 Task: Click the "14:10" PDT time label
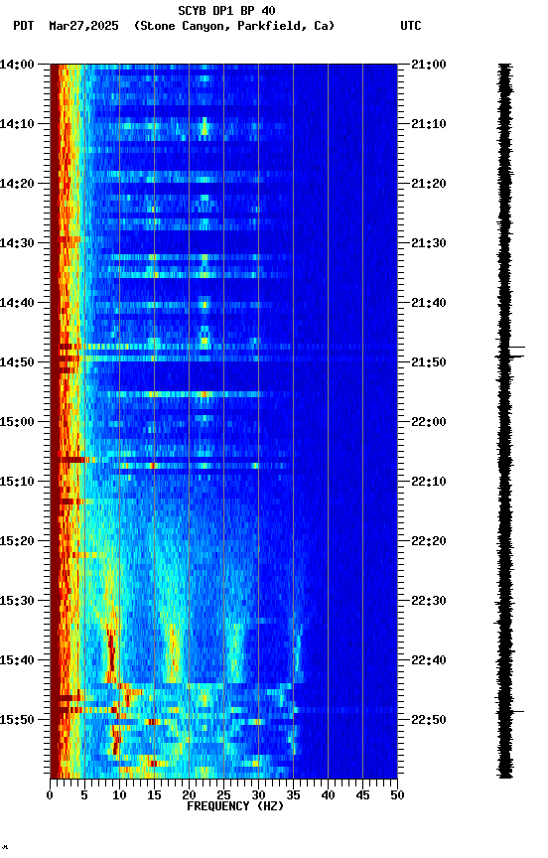(x=17, y=124)
